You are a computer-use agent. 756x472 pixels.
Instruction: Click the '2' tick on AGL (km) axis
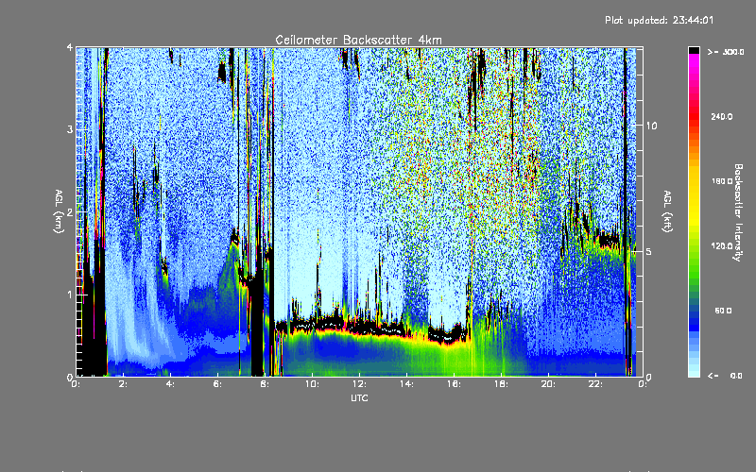(x=70, y=211)
